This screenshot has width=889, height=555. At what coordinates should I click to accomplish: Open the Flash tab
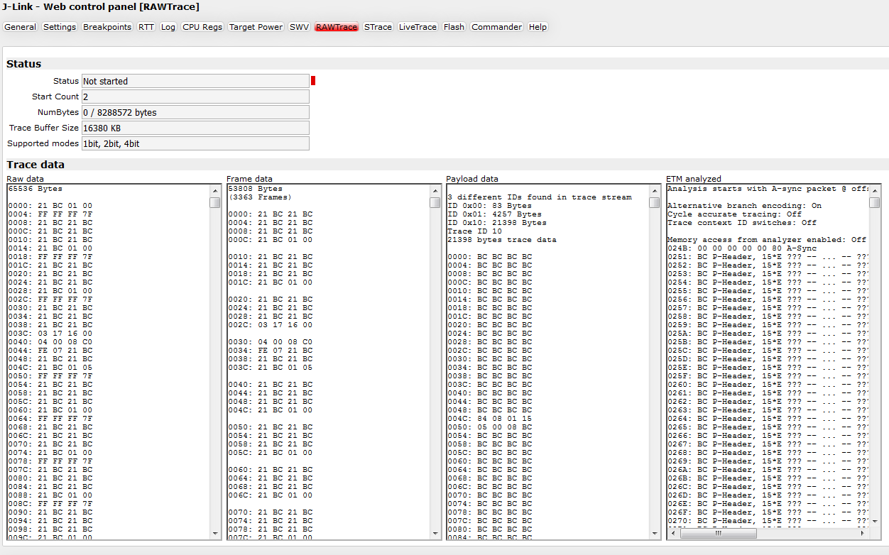[454, 27]
